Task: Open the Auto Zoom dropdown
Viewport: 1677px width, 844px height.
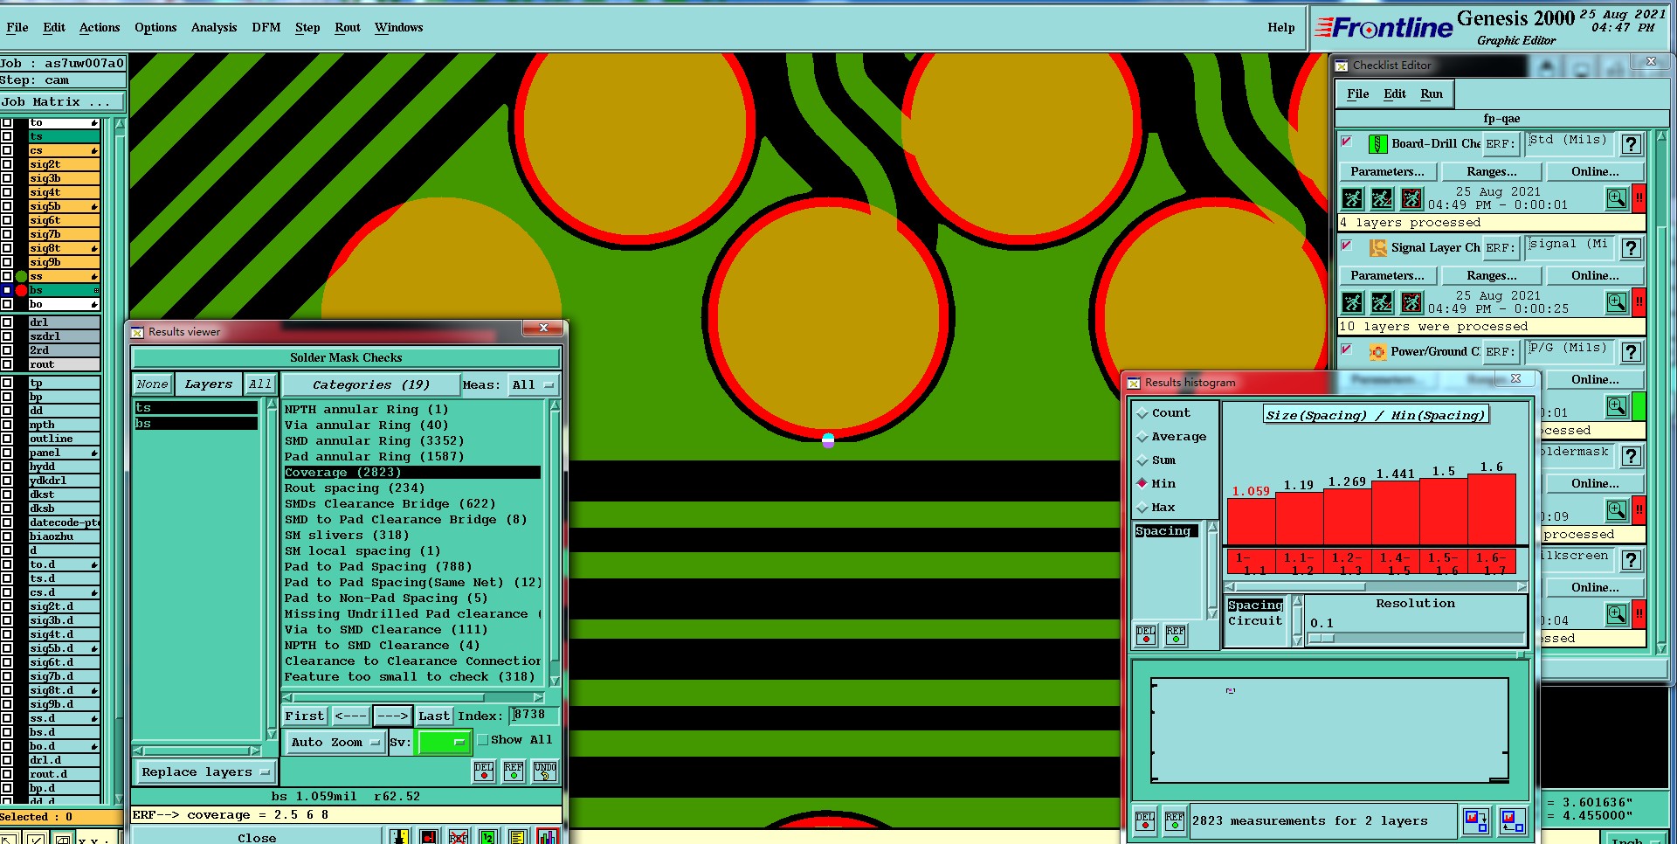Action: 335,743
